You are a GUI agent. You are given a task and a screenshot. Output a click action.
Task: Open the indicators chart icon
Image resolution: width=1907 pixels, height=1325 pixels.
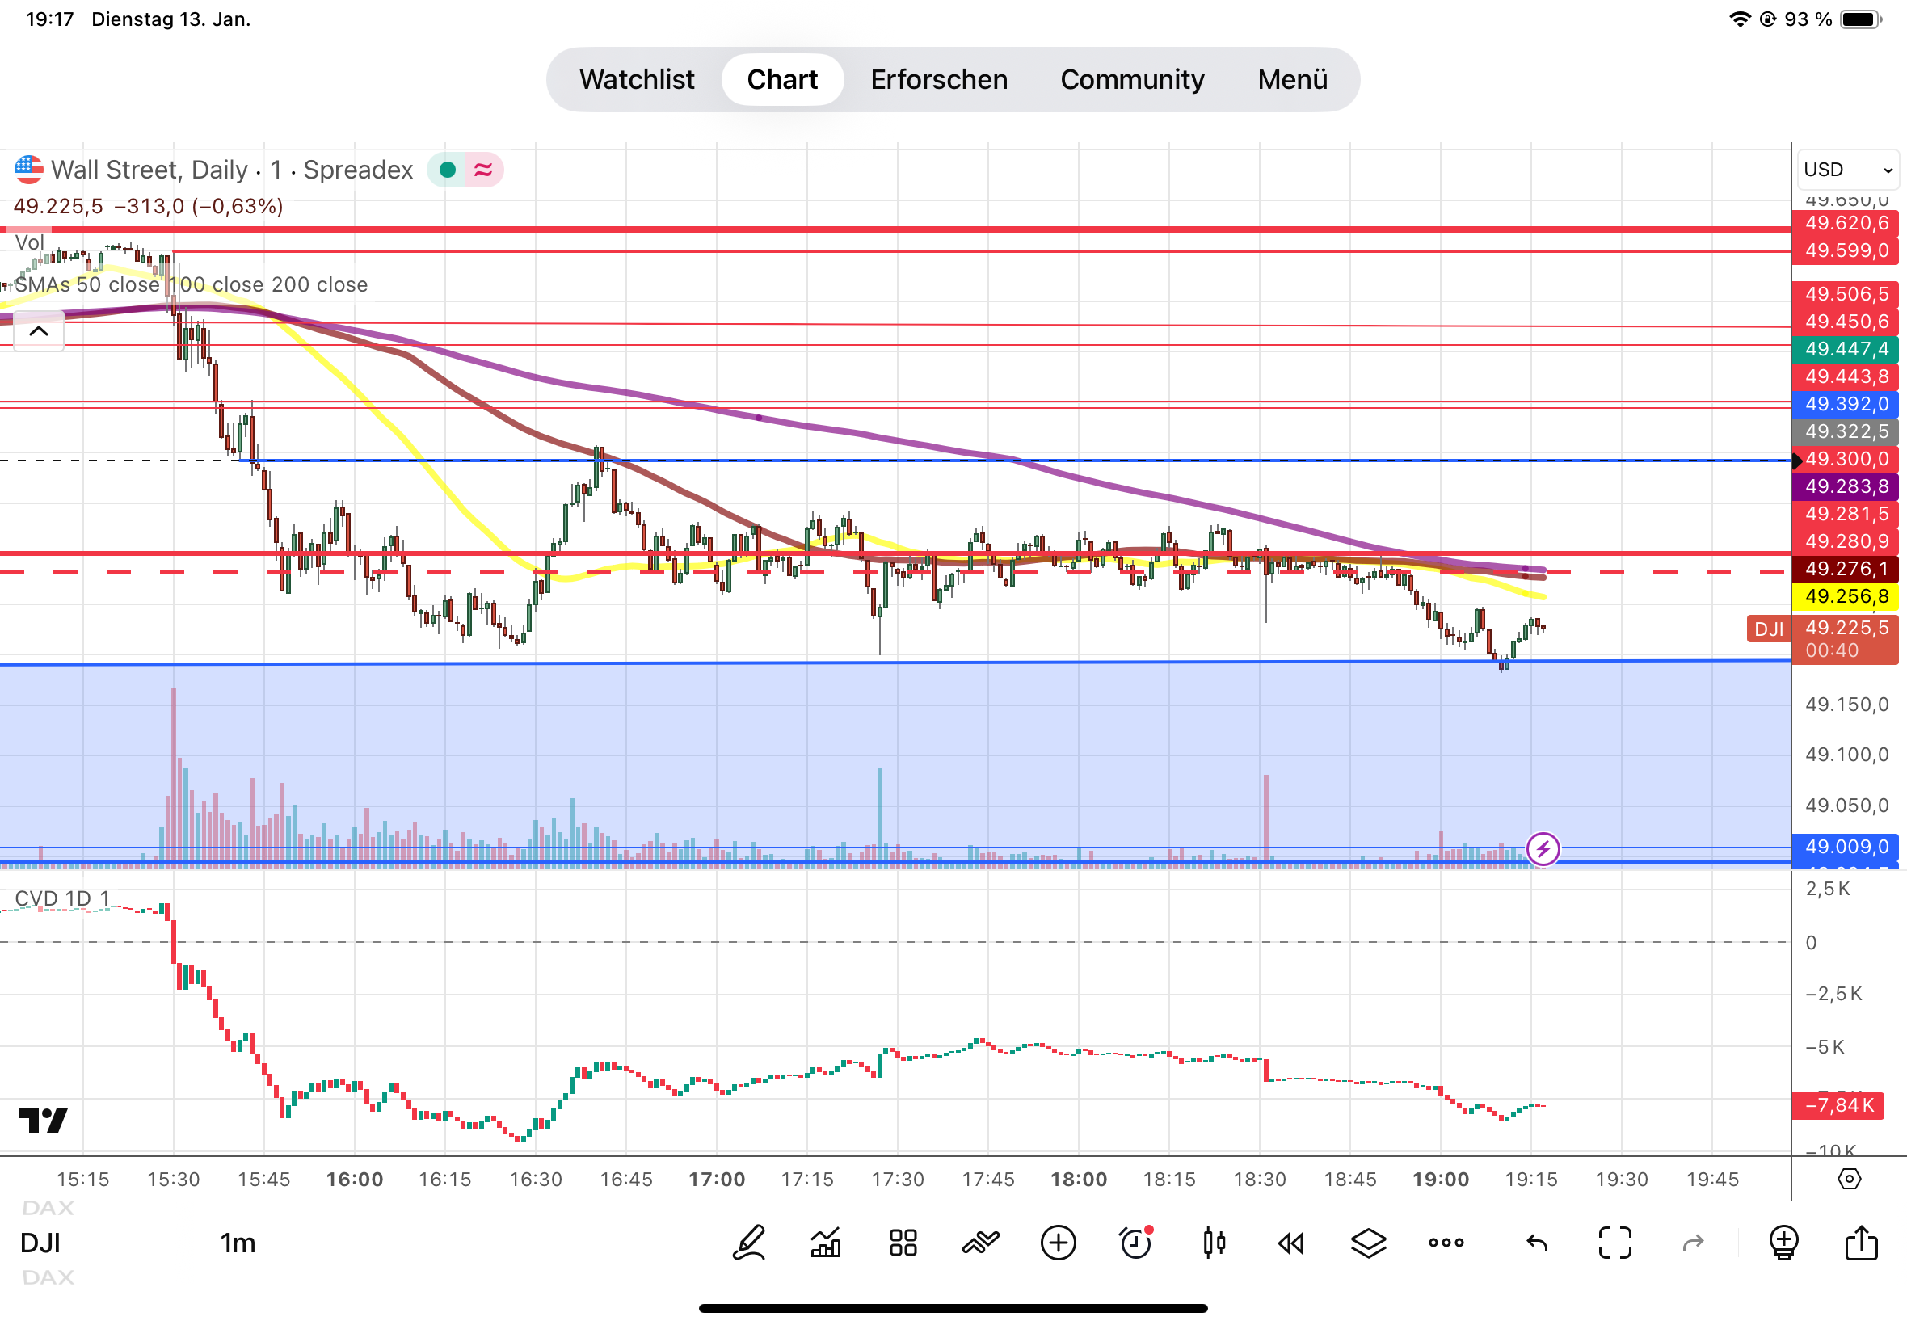pyautogui.click(x=825, y=1243)
